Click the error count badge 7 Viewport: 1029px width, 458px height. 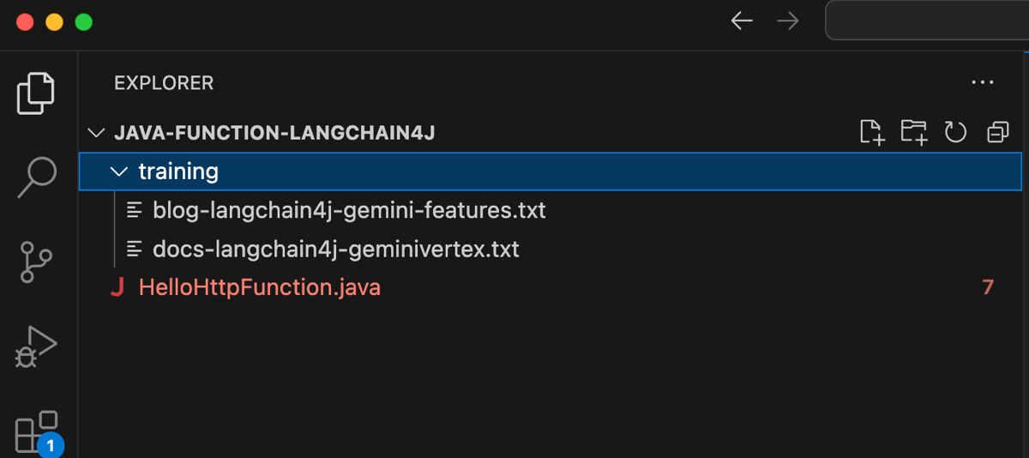[988, 287]
